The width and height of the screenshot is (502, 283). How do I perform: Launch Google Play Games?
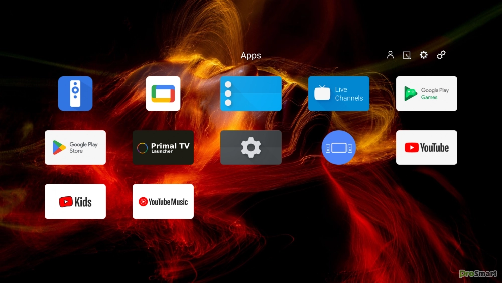[427, 93]
